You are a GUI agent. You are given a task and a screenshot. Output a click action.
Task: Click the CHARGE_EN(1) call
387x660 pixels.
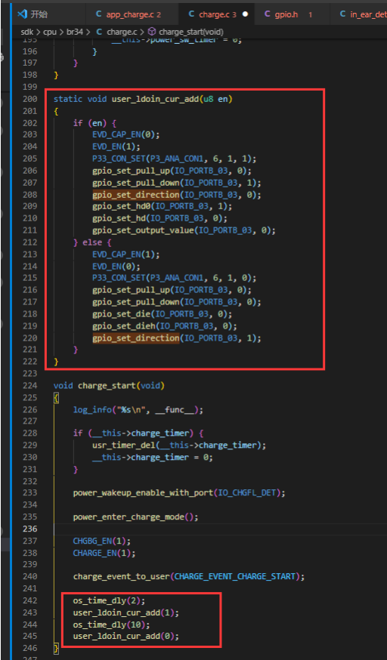tap(104, 553)
